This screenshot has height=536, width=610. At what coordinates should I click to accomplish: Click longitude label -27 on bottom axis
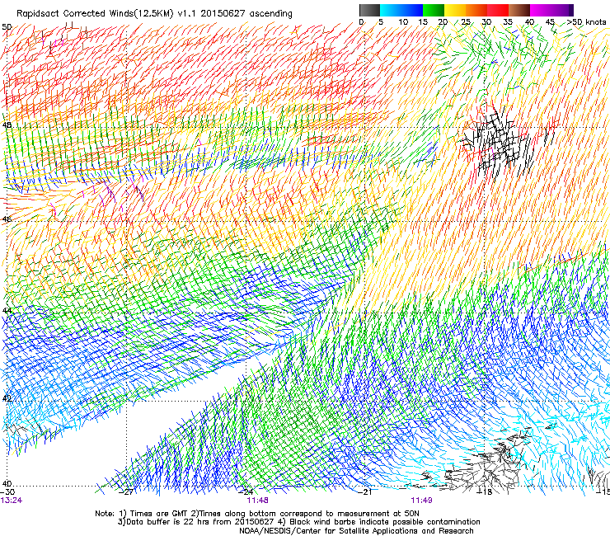(127, 492)
